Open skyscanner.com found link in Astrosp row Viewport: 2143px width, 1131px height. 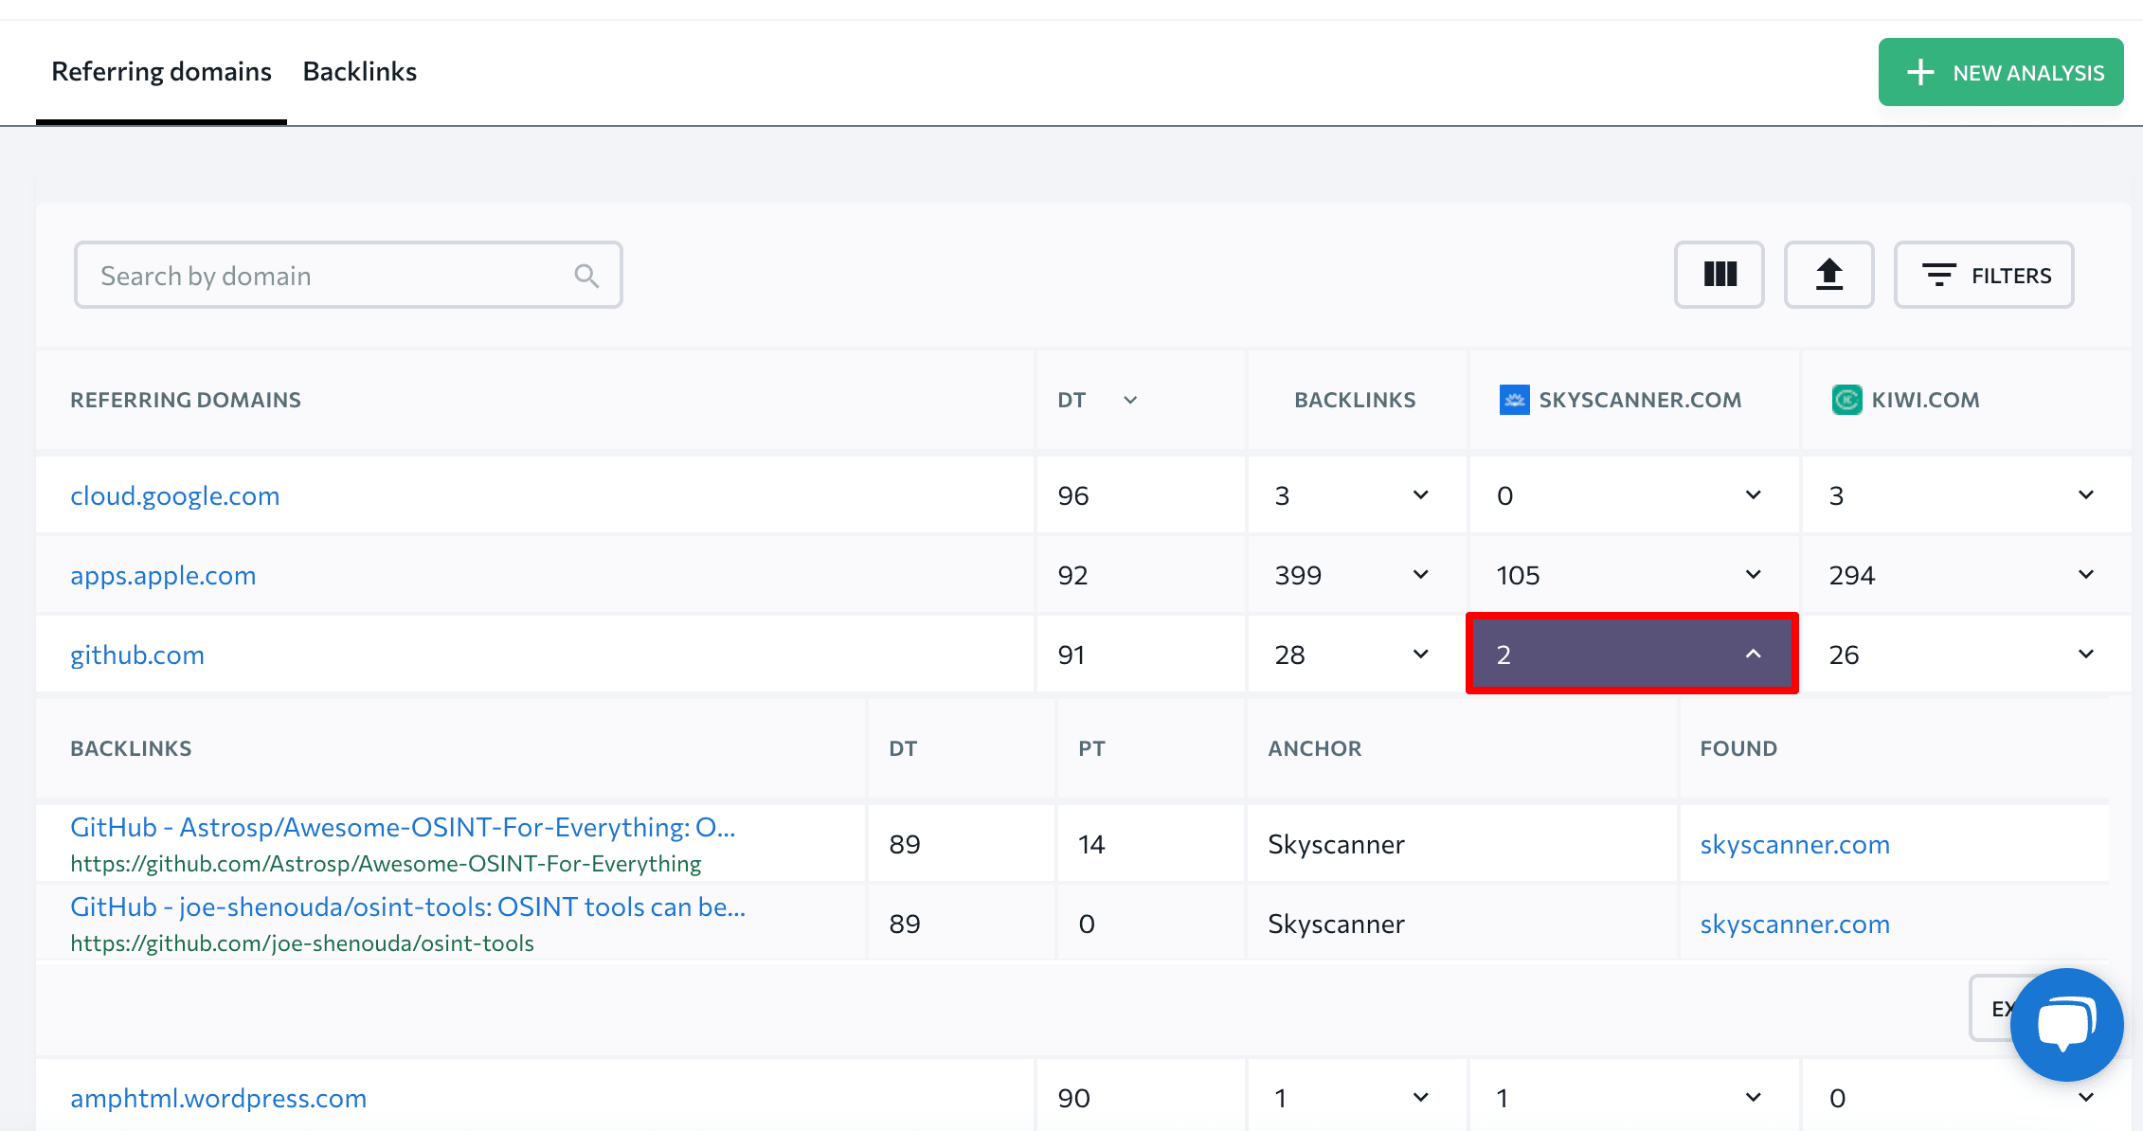coord(1794,844)
